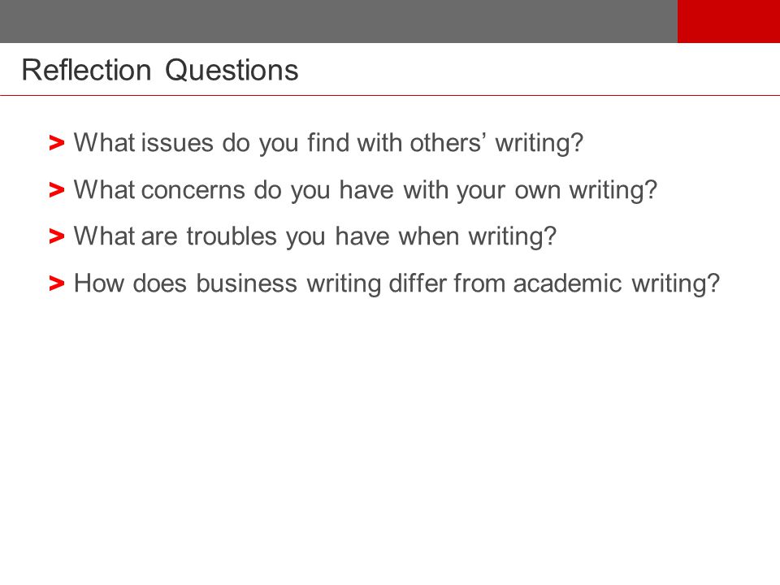Select the 'Reflection Questions' slide title
The height and width of the screenshot is (585, 780).
click(x=160, y=70)
